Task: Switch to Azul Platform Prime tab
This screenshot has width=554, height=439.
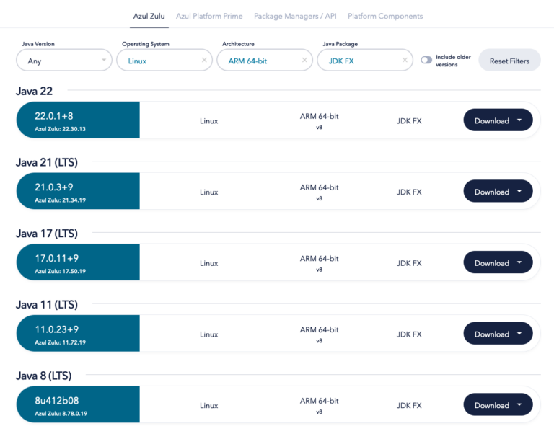Action: point(209,16)
